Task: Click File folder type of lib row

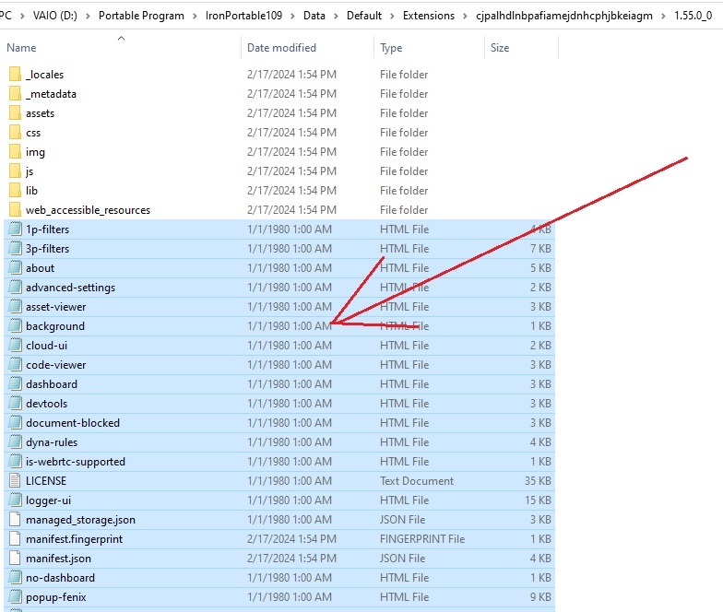Action: point(404,190)
